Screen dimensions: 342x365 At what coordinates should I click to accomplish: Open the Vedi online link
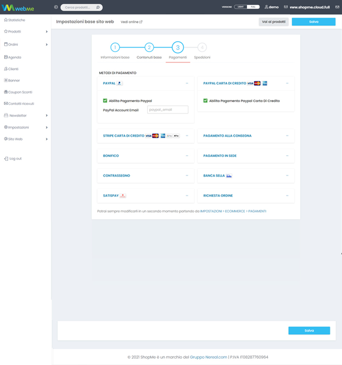pos(131,22)
